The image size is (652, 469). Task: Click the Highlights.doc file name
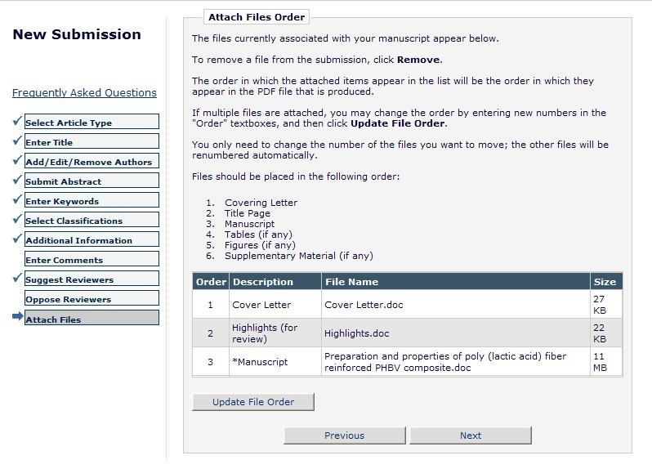[x=356, y=333]
